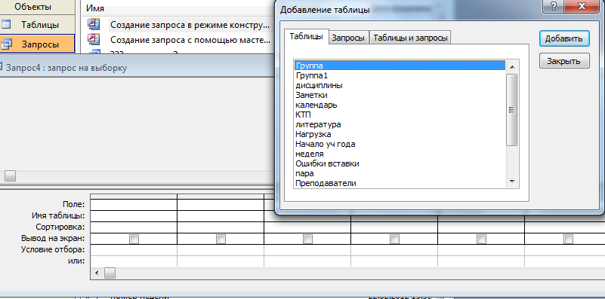This screenshot has width=605, height=299.
Task: Select Таблицы in the Objects panel
Action: pos(40,25)
